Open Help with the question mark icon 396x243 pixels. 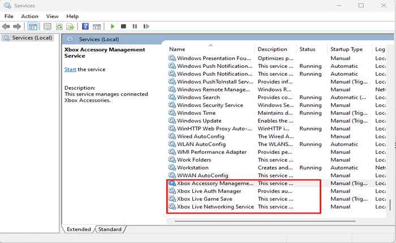point(85,27)
